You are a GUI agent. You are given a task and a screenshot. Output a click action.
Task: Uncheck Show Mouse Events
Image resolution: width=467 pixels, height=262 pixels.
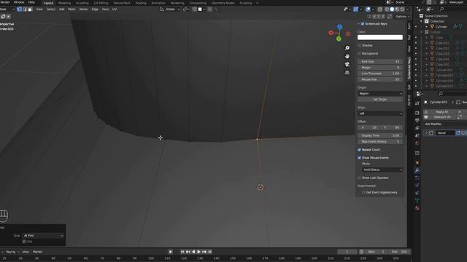click(360, 158)
